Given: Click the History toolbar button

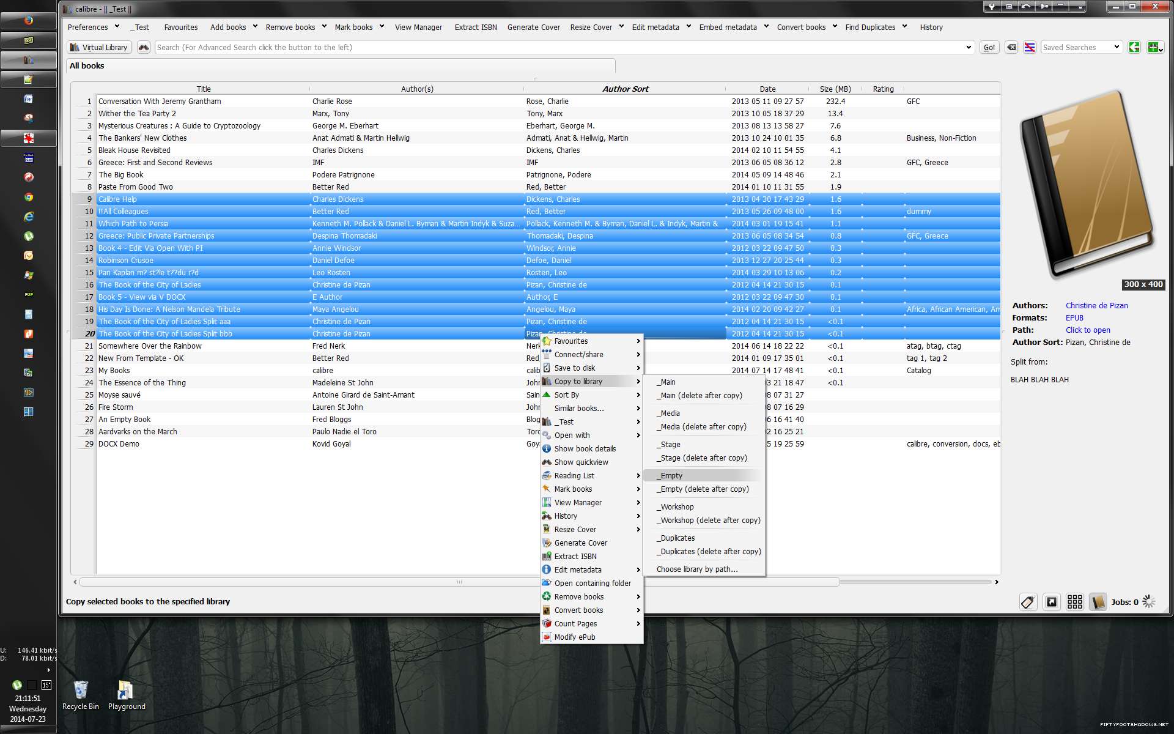Looking at the screenshot, I should 931,27.
